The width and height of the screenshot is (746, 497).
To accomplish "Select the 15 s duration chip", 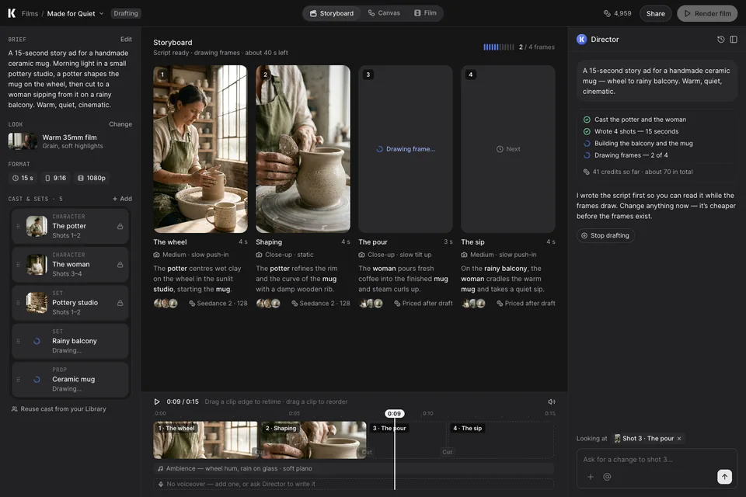I will pos(23,178).
